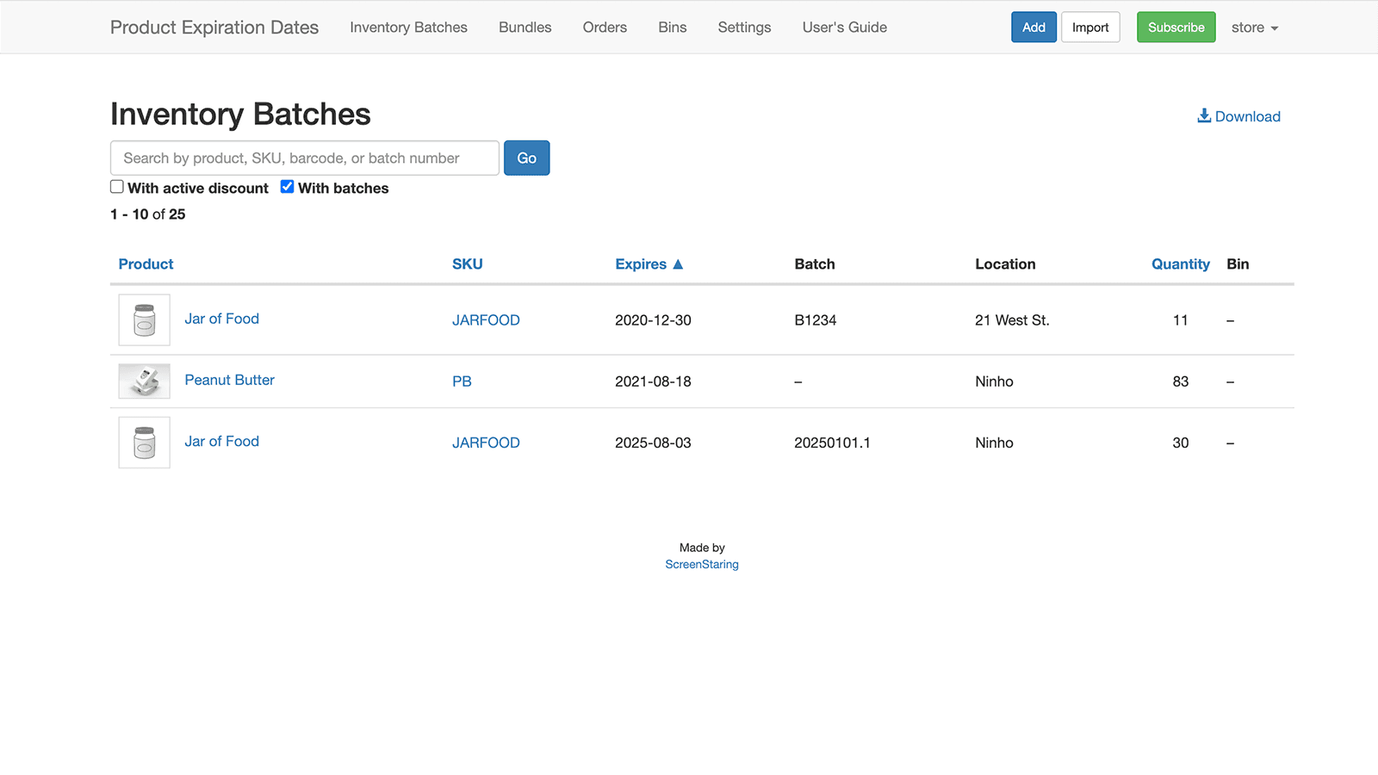Click the sort arrow next to Expires

click(679, 263)
